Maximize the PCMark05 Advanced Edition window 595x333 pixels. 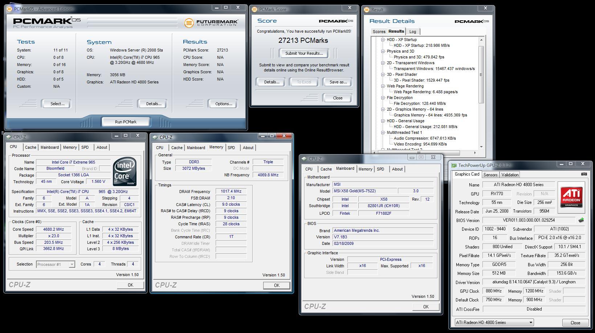point(226,7)
